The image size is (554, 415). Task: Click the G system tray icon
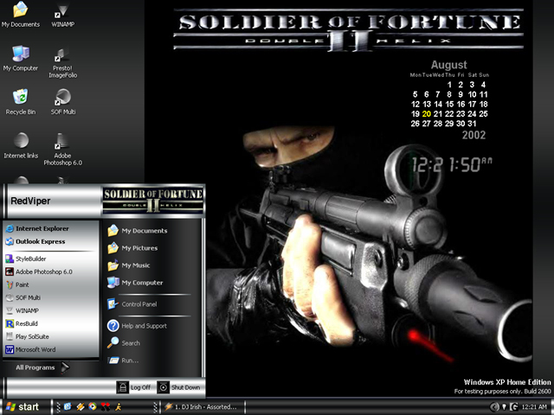coord(514,407)
